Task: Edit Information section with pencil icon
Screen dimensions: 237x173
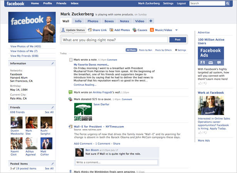Action: 52,63
